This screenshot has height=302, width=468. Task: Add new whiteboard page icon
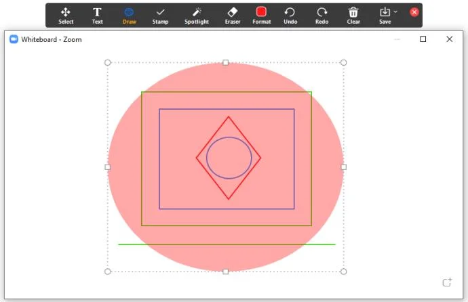447,282
